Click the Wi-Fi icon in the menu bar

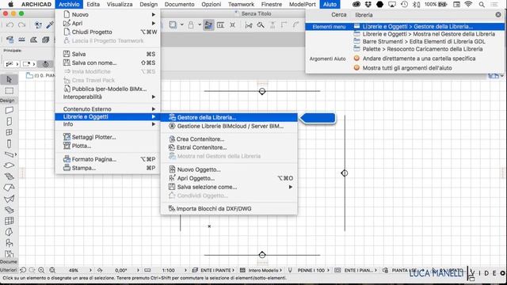[x=468, y=4]
